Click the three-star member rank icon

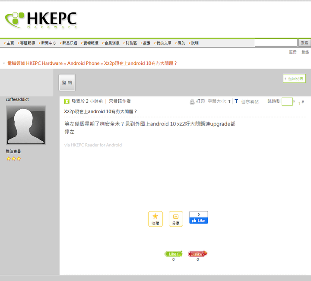coord(14,158)
